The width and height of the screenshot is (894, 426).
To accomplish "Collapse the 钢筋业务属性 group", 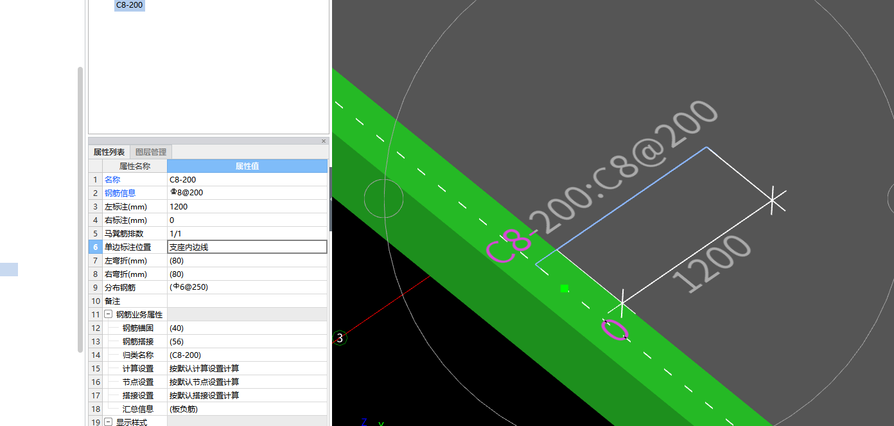I will [x=109, y=315].
